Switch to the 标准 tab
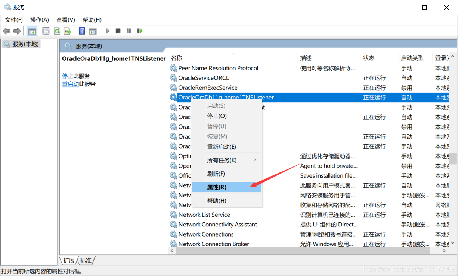The width and height of the screenshot is (458, 276). (86, 260)
